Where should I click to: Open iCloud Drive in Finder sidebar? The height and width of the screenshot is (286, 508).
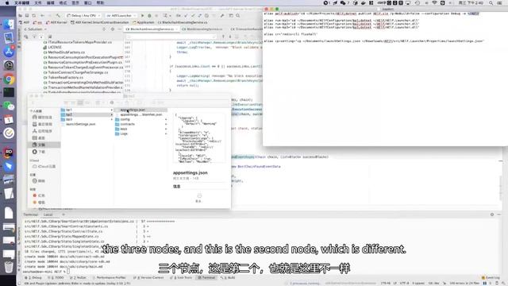44,166
